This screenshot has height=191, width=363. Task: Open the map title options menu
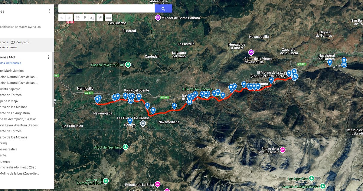click(x=50, y=11)
